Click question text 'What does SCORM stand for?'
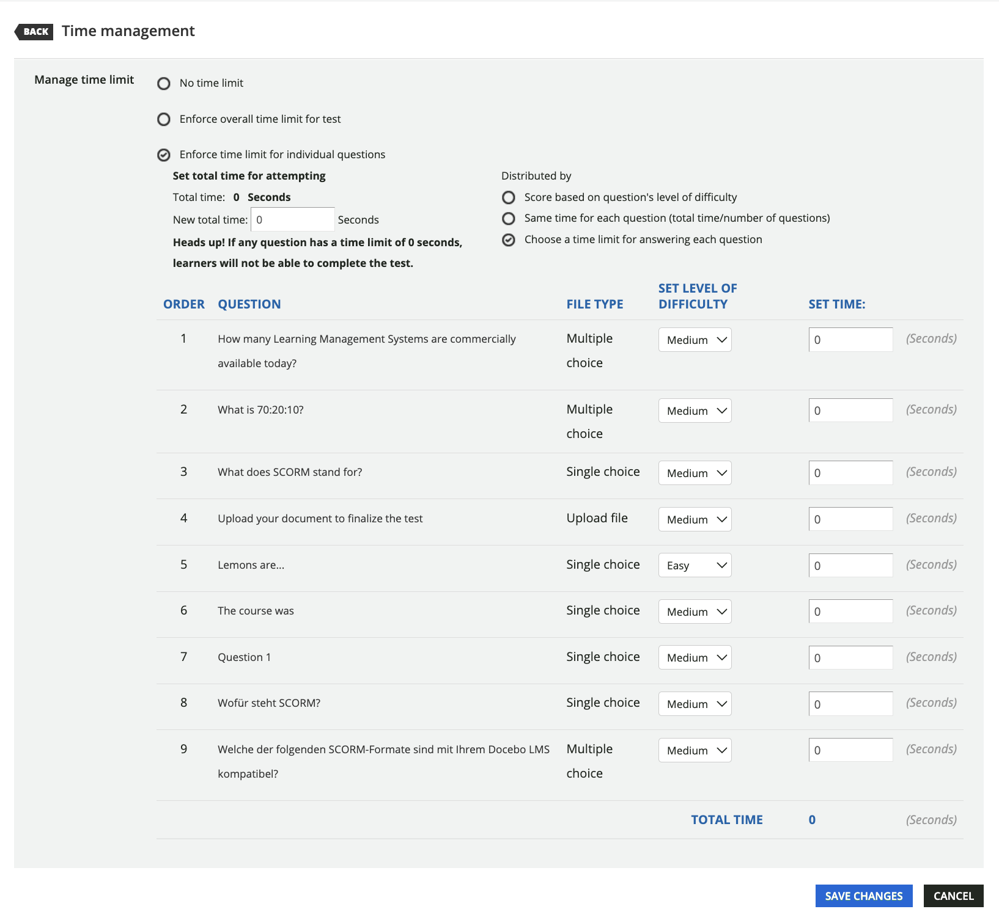The width and height of the screenshot is (999, 920). tap(290, 472)
